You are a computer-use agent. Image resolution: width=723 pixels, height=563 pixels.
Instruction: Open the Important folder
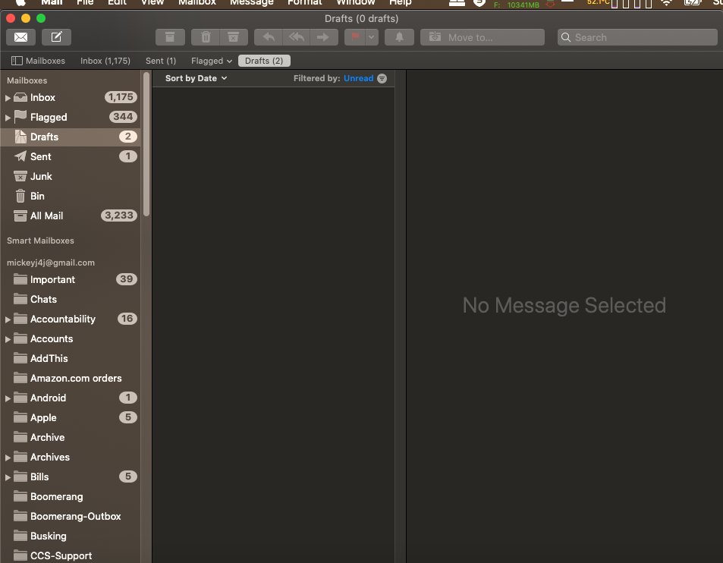[71, 279]
